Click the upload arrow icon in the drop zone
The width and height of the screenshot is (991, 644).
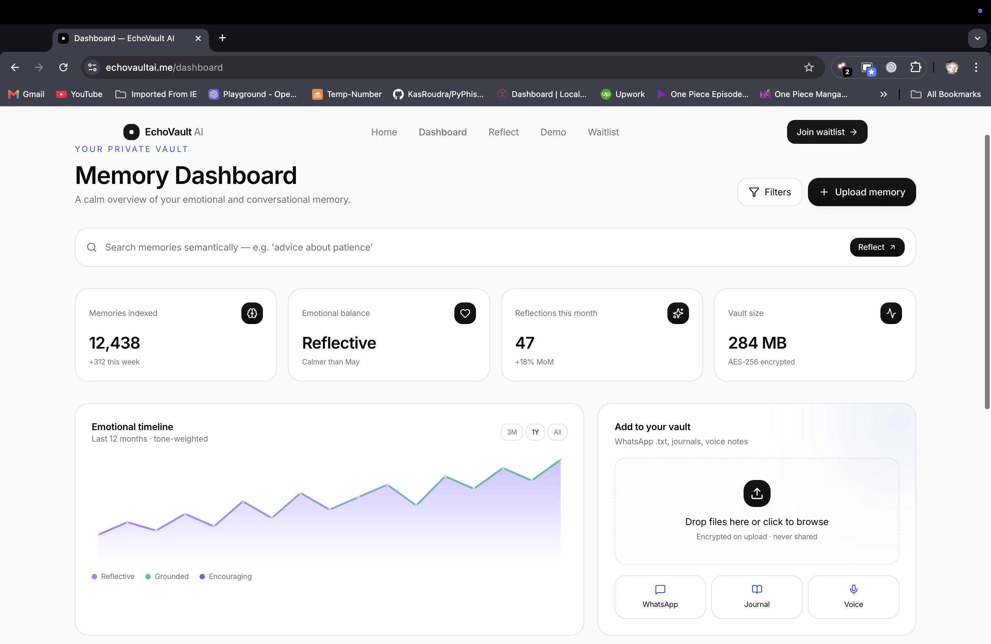pos(757,493)
